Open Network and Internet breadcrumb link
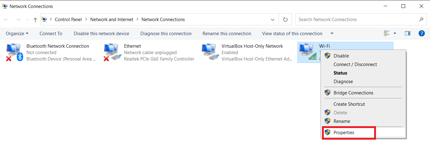The image size is (430, 165). [x=112, y=20]
